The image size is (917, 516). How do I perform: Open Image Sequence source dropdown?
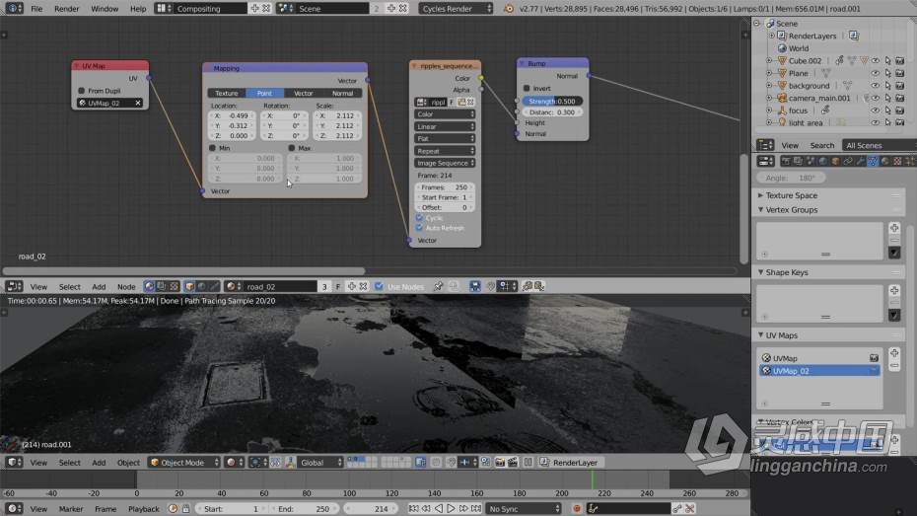[x=445, y=163]
